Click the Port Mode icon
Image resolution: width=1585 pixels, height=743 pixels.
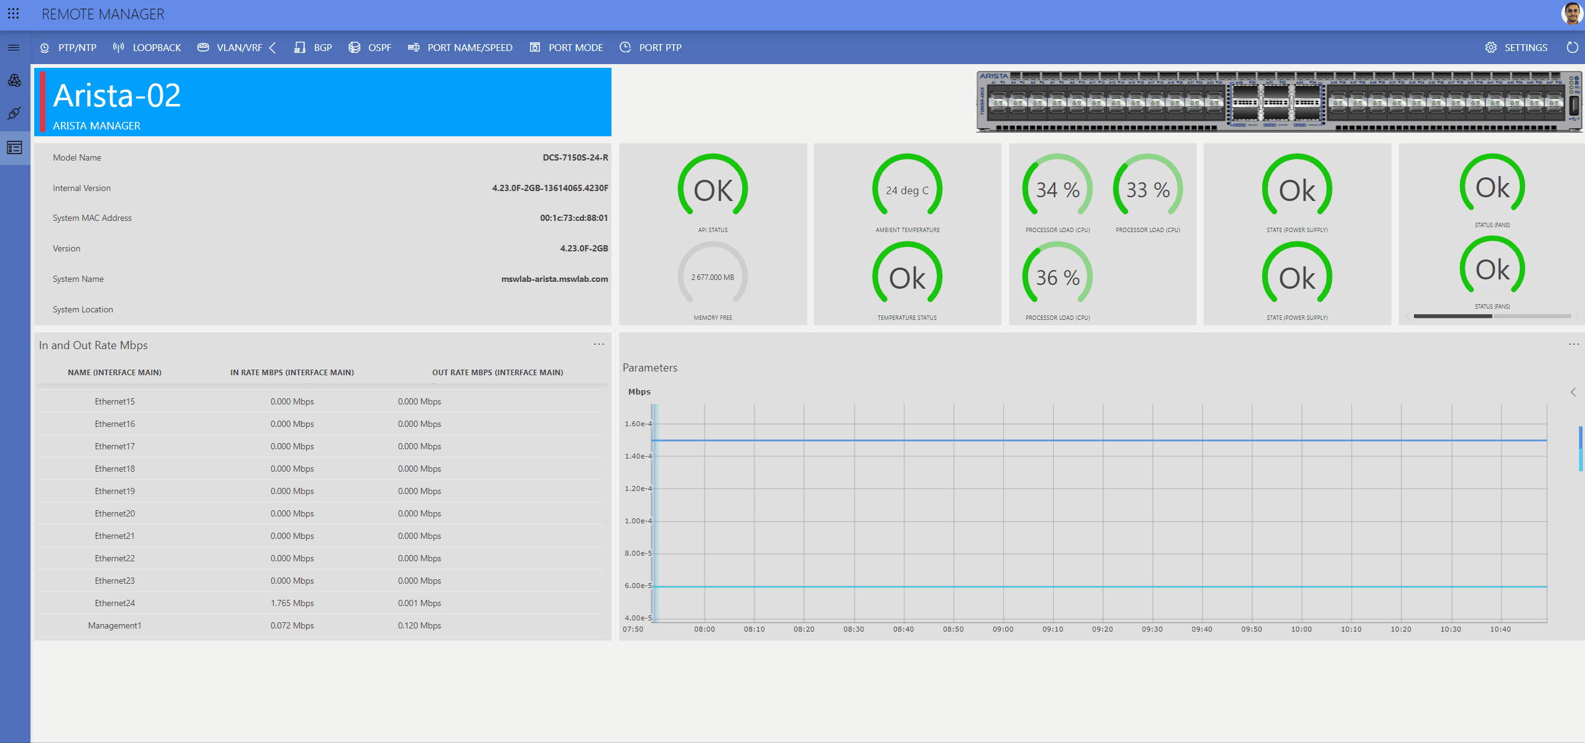(535, 47)
